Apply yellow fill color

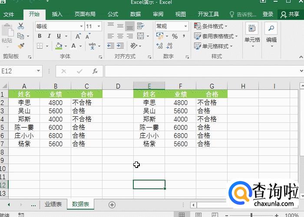tap(59, 46)
